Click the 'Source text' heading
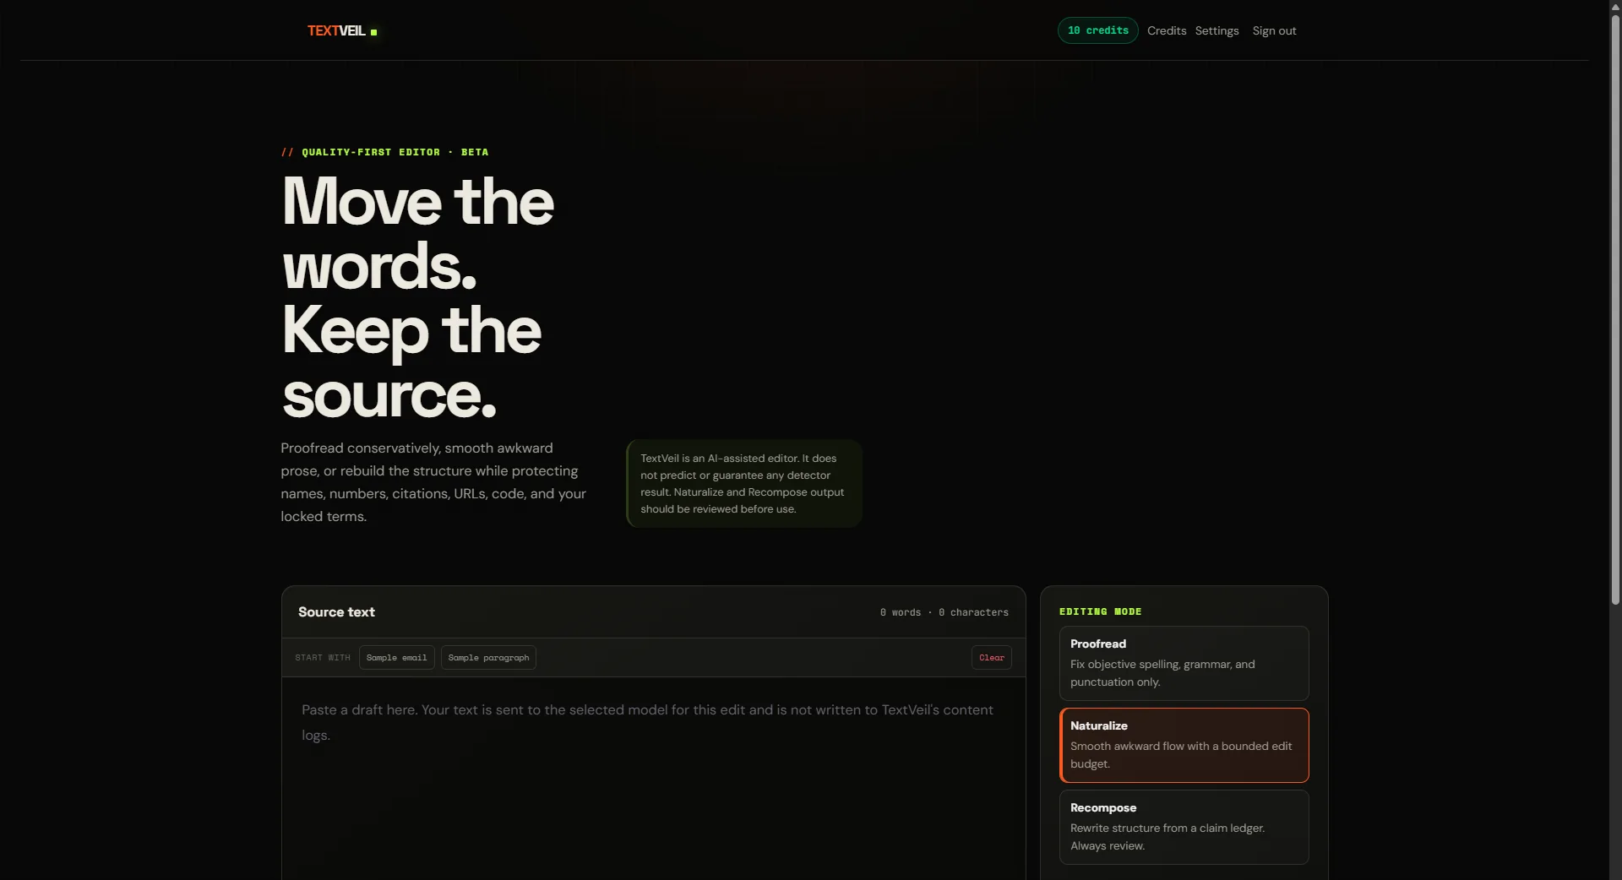Viewport: 1622px width, 880px height. [336, 611]
